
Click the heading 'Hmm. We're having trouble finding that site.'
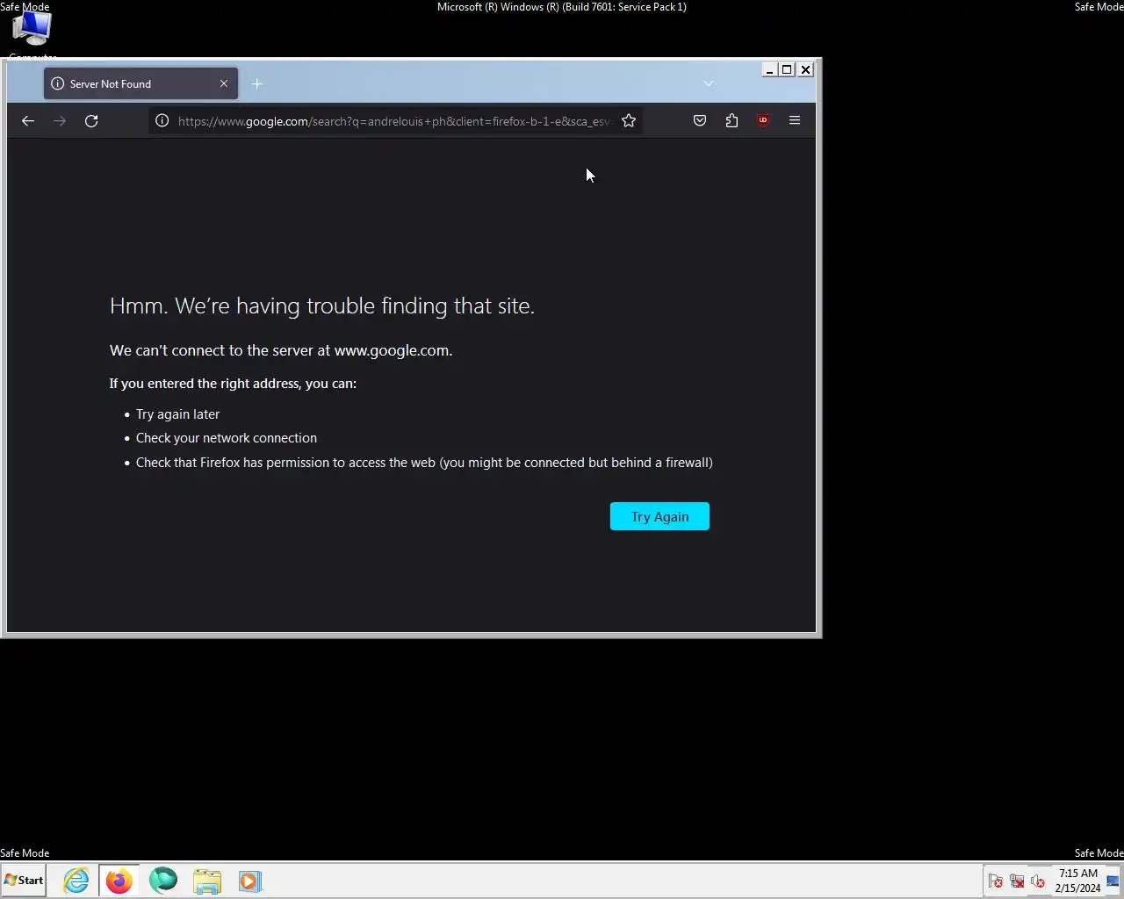point(322,306)
